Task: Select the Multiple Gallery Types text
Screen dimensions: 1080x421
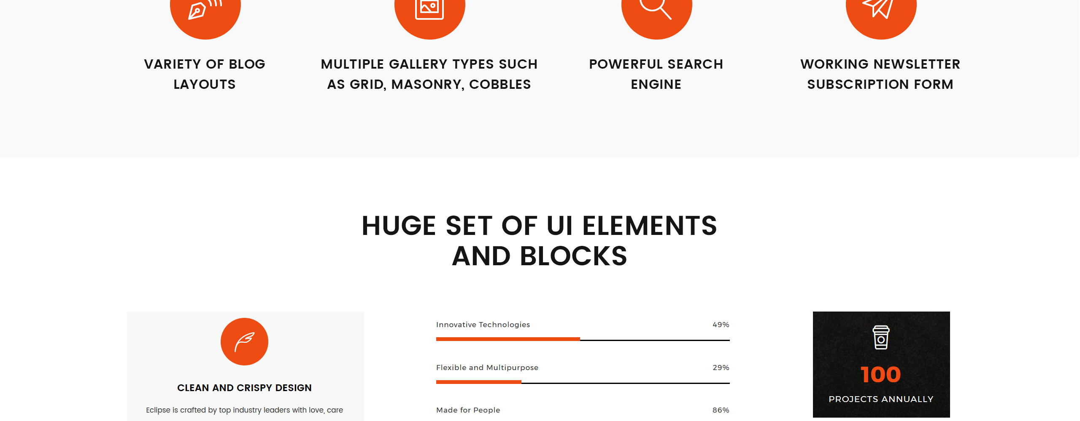Action: click(429, 74)
